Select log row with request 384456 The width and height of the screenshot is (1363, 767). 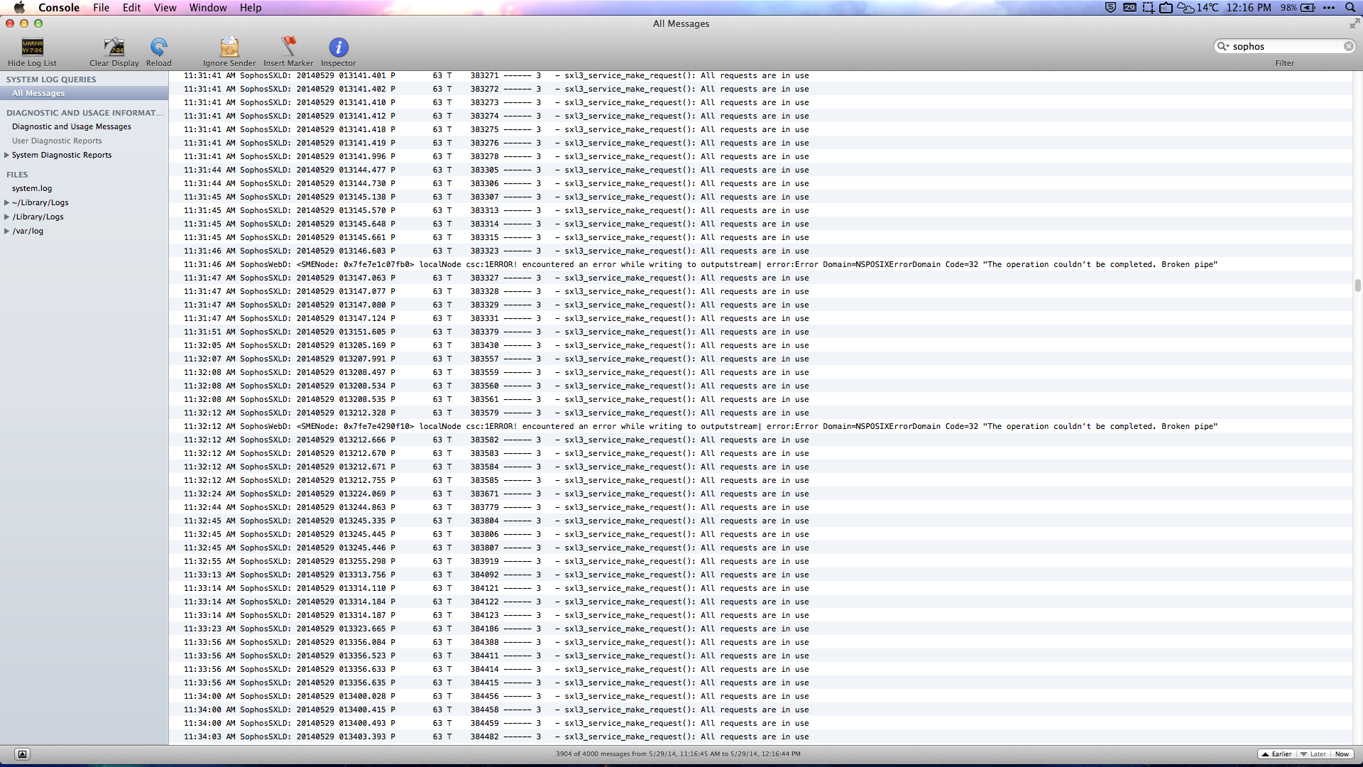(x=760, y=696)
